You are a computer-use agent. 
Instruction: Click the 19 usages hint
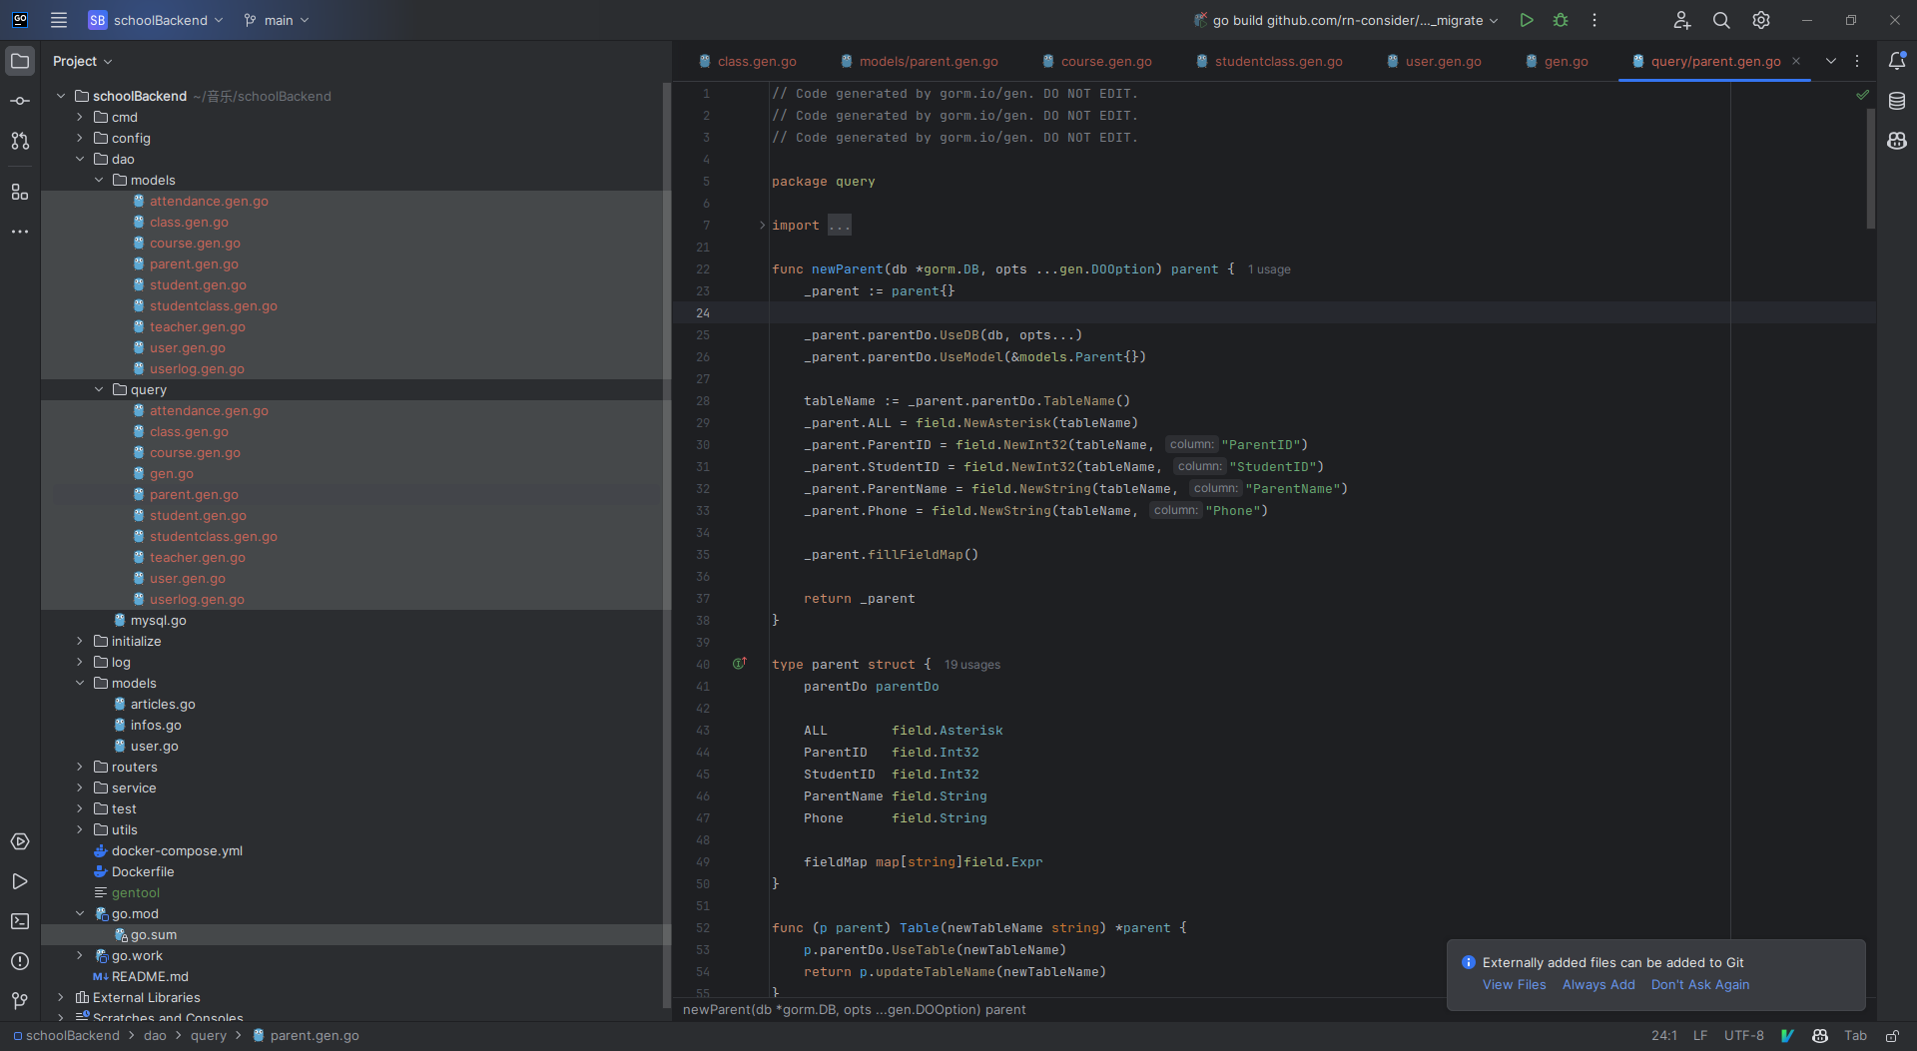[x=971, y=665]
